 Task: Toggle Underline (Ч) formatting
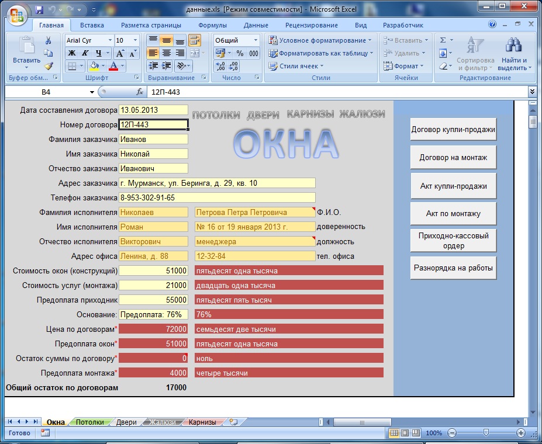(x=99, y=53)
